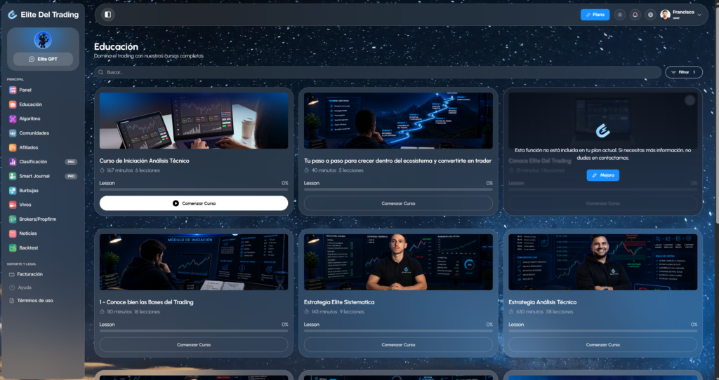Click the progress bar of Curso de Iniciación
The width and height of the screenshot is (719, 380).
pos(194,189)
